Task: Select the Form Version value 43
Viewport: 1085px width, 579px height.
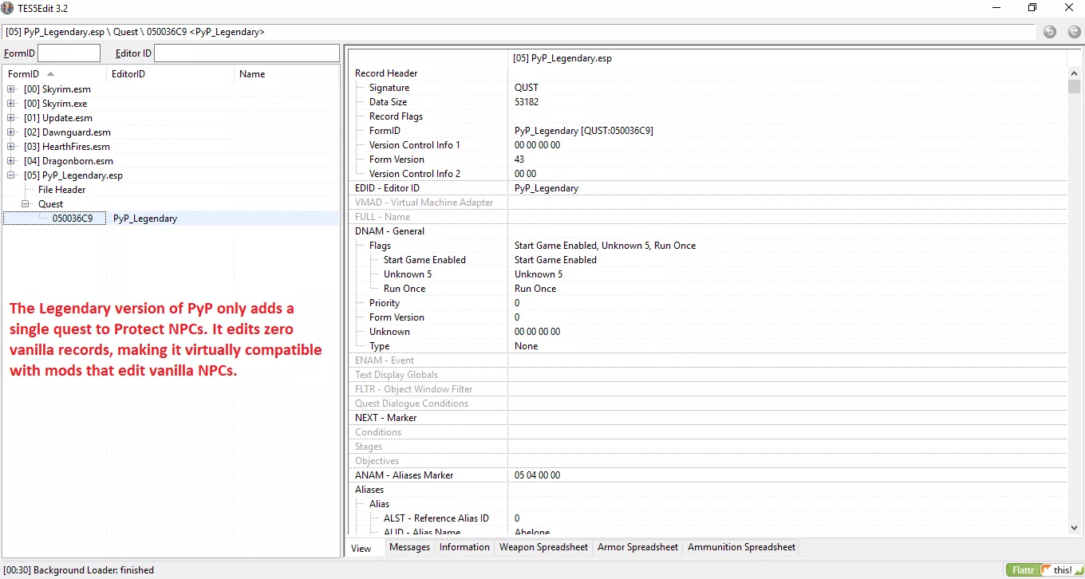Action: pyautogui.click(x=519, y=160)
